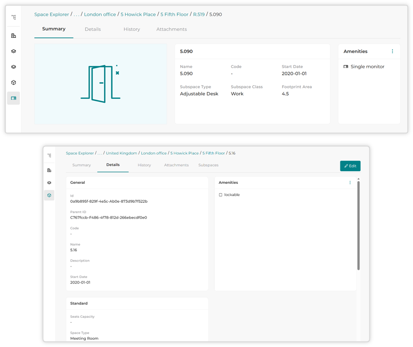
Task: Open Attachments tab in 5.090 window
Action: point(172,29)
